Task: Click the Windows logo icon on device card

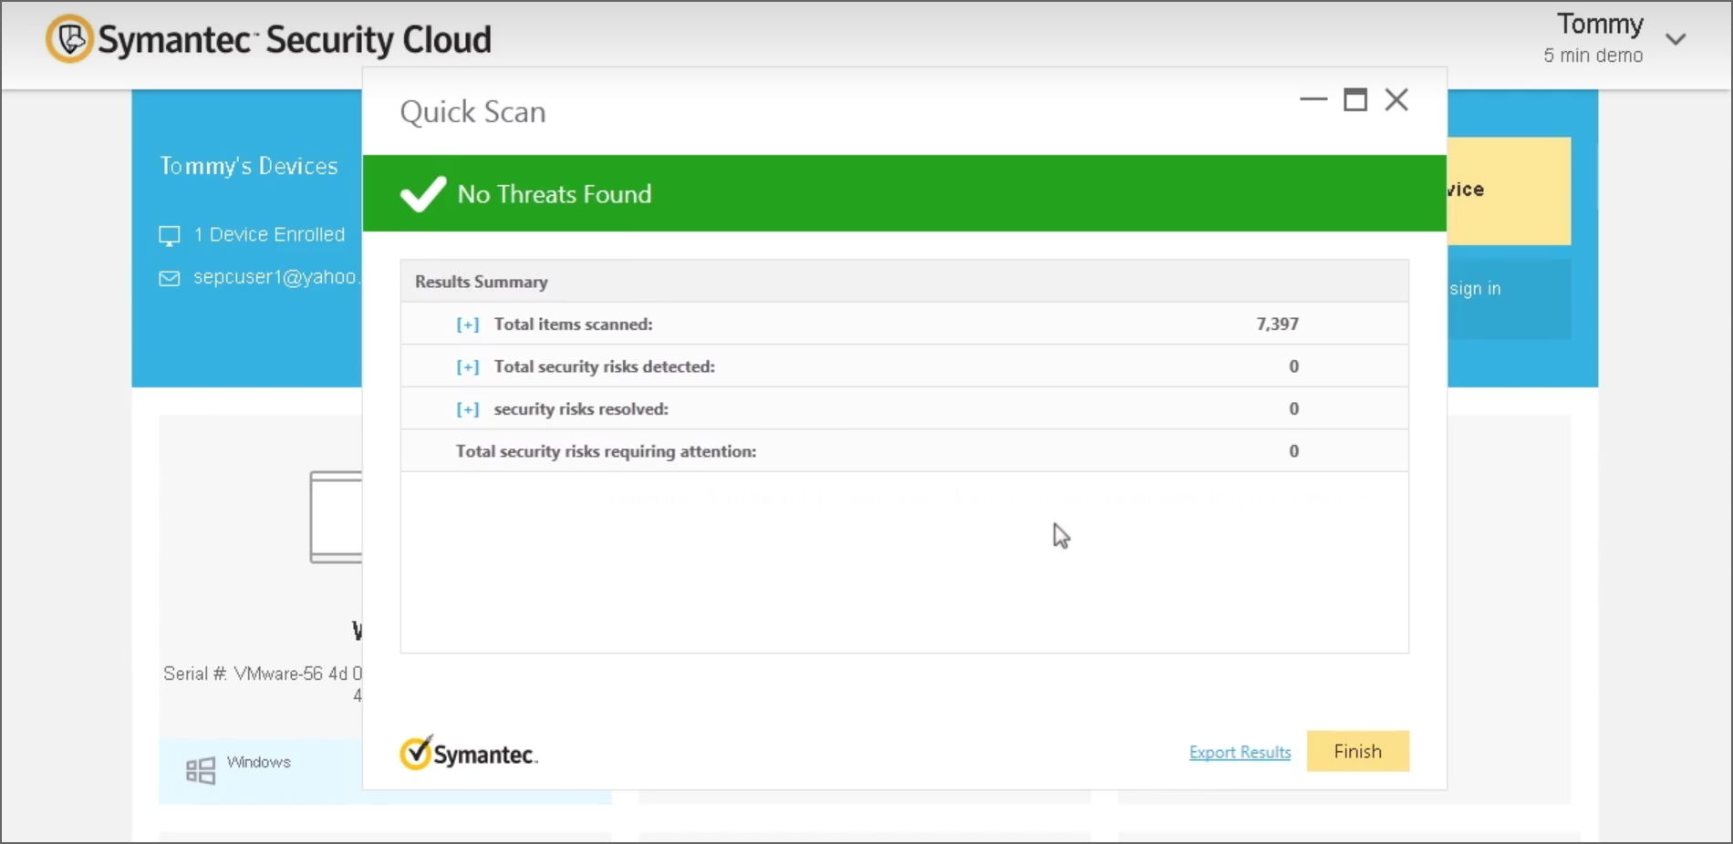Action: [201, 770]
